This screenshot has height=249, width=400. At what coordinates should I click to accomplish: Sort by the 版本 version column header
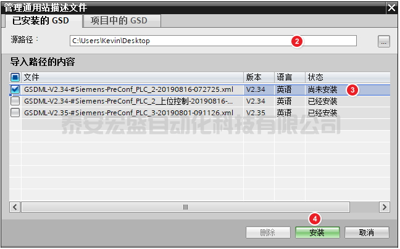pos(258,78)
